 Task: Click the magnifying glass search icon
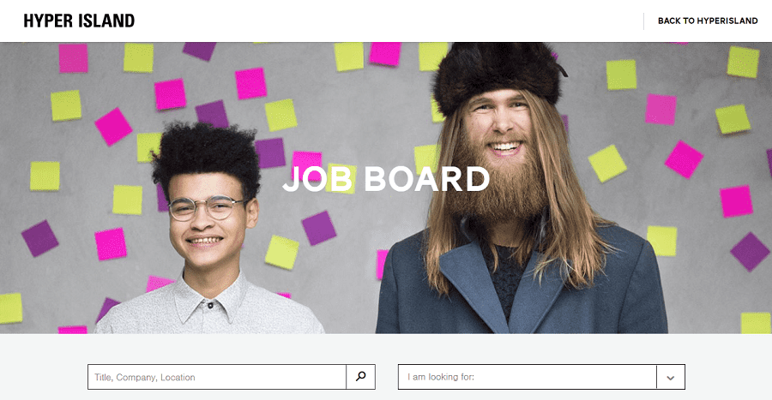(361, 377)
